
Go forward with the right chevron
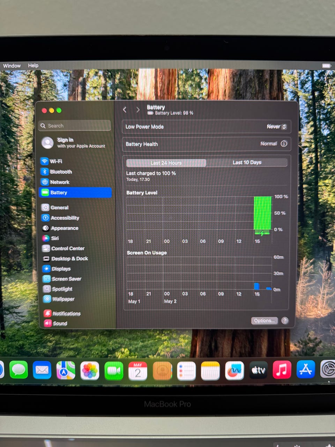click(138, 110)
